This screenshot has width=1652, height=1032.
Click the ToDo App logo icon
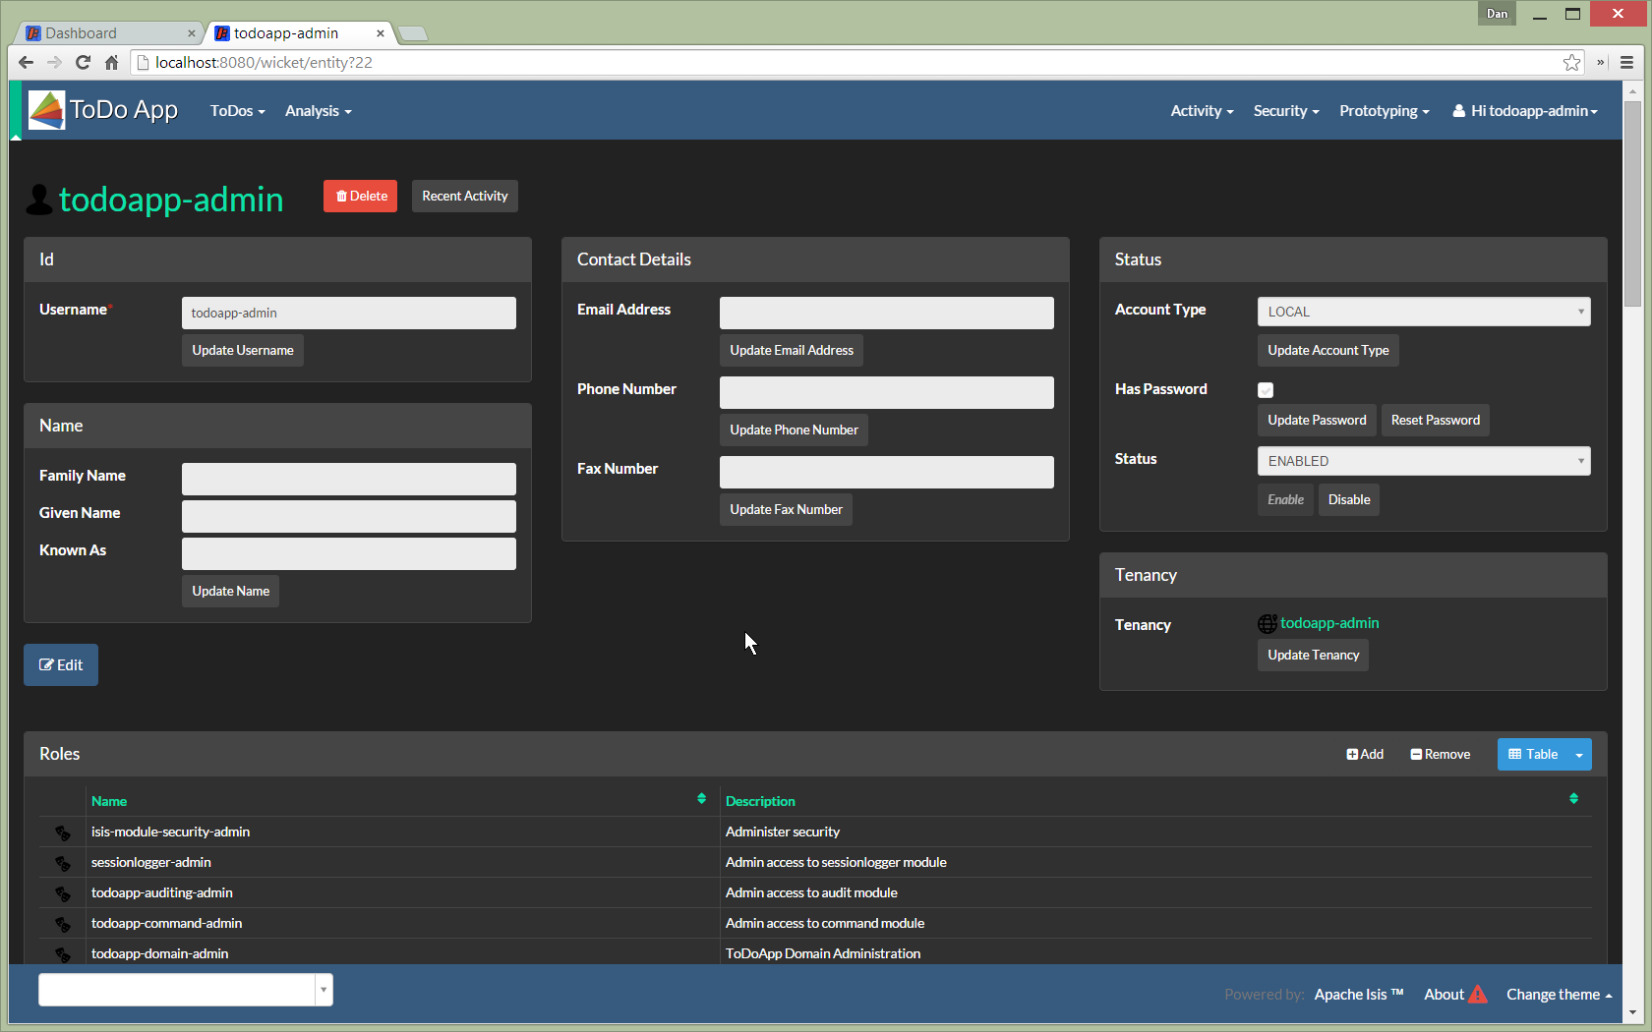point(46,110)
